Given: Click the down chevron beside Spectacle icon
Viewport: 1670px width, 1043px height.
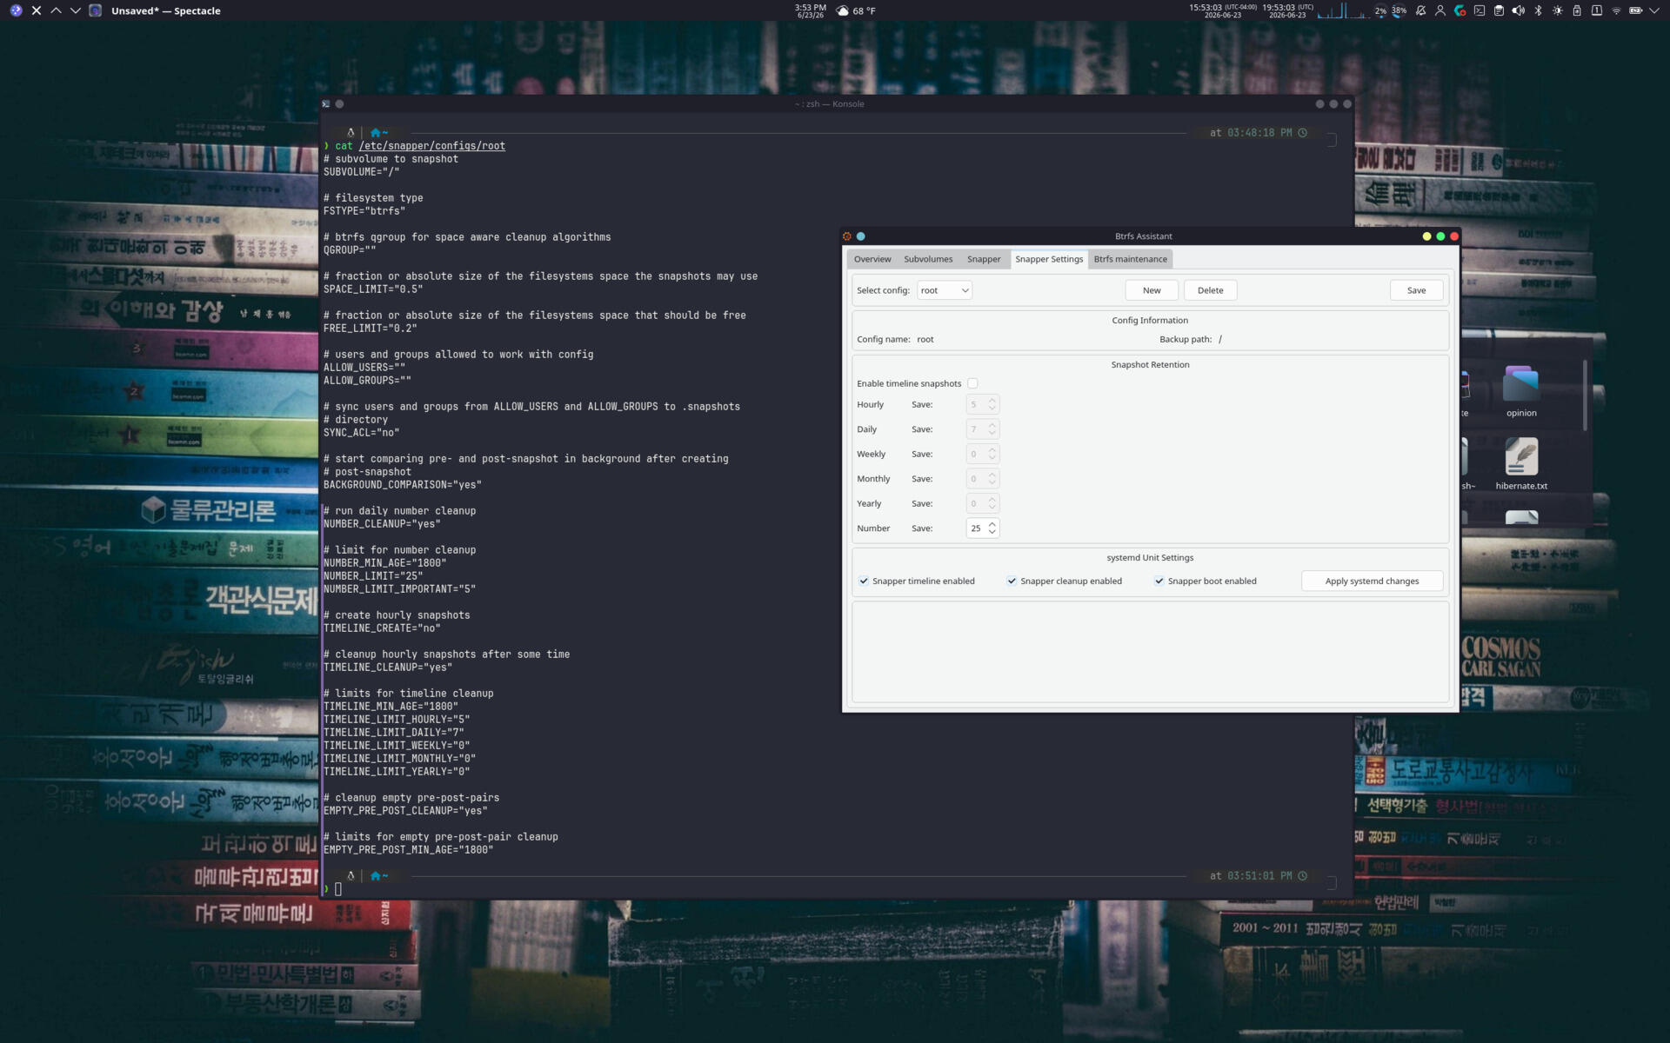Looking at the screenshot, I should (76, 10).
